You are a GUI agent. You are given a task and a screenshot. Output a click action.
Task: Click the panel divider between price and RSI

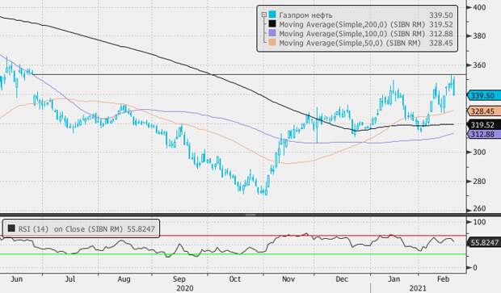250,216
